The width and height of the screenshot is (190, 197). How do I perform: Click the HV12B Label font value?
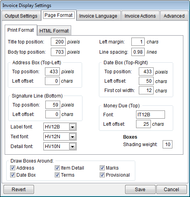[52, 127]
